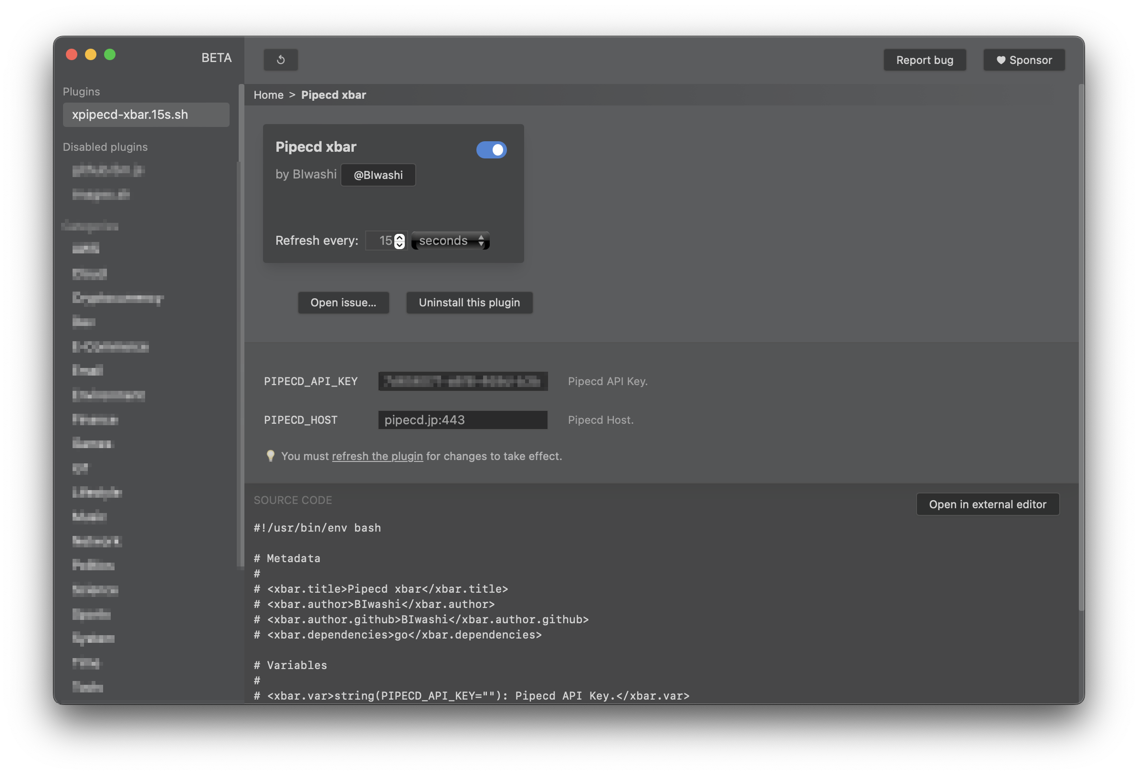Increment the refresh interval stepper up arrow

click(400, 237)
